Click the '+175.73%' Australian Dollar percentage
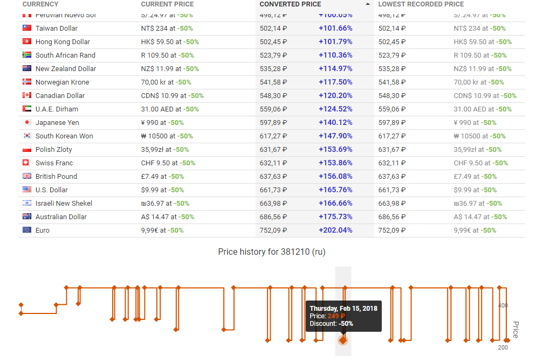543x356 pixels. click(335, 217)
